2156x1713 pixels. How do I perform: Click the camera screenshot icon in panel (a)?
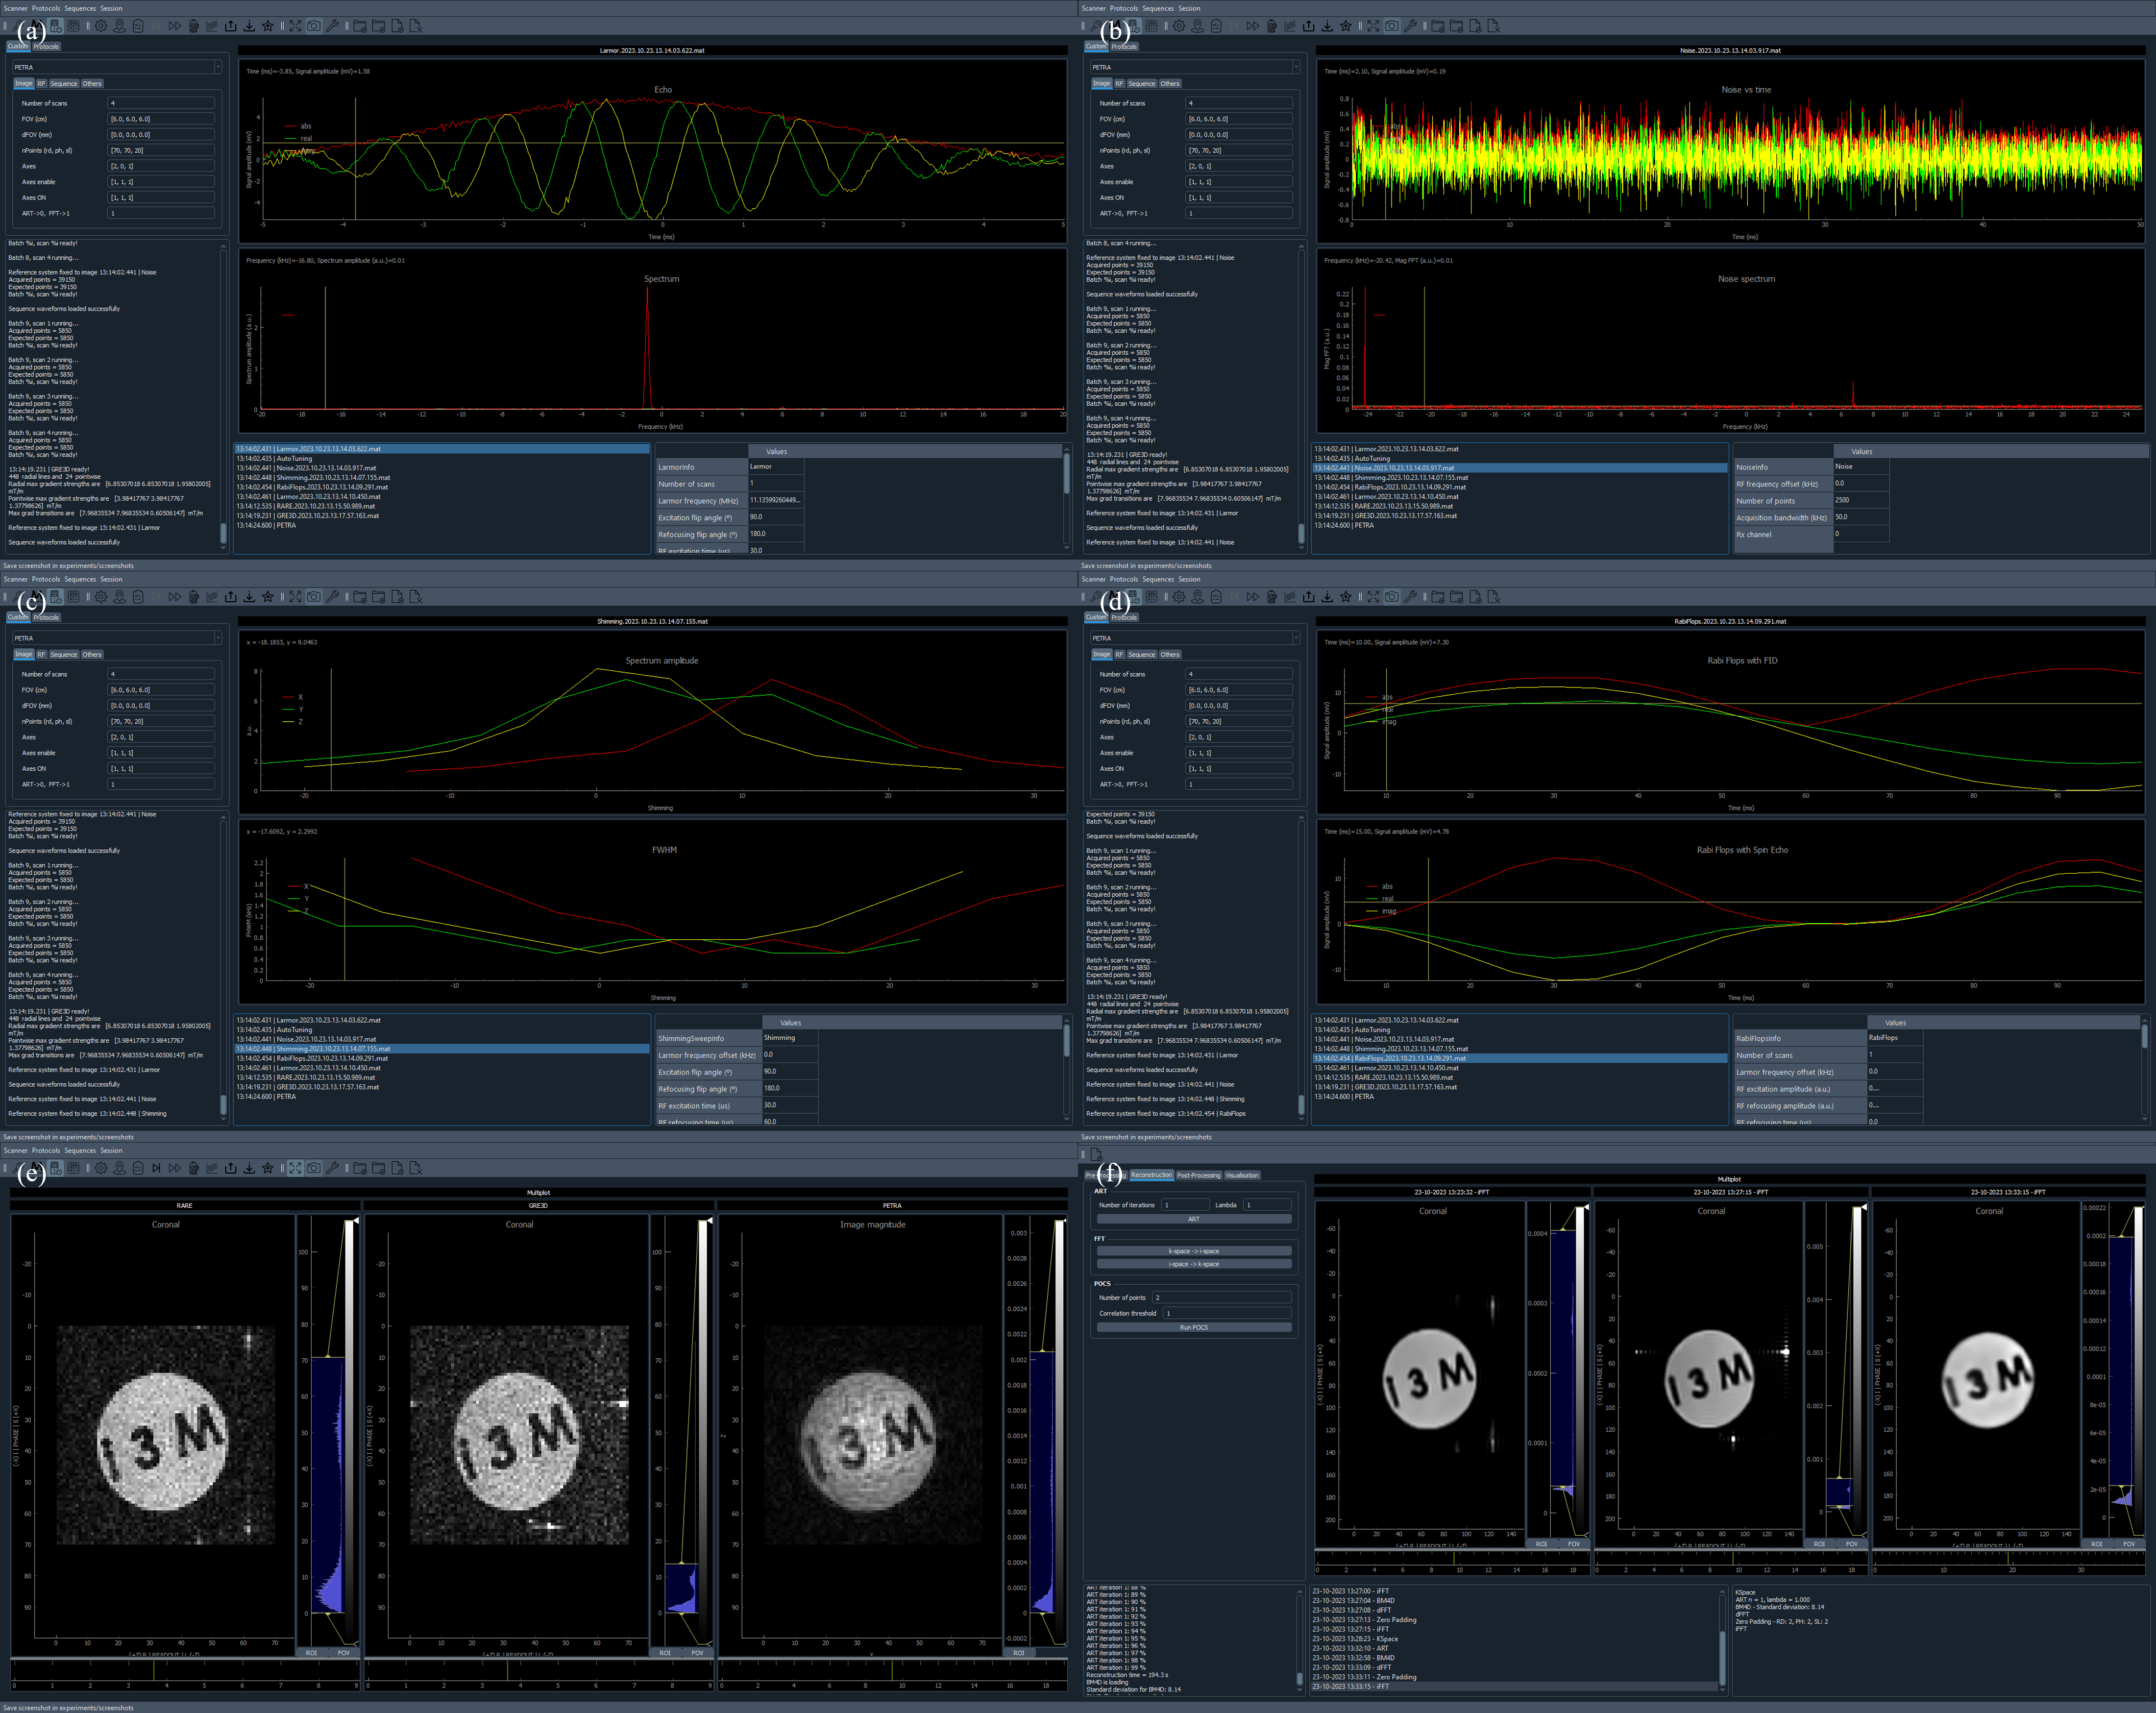(x=314, y=26)
